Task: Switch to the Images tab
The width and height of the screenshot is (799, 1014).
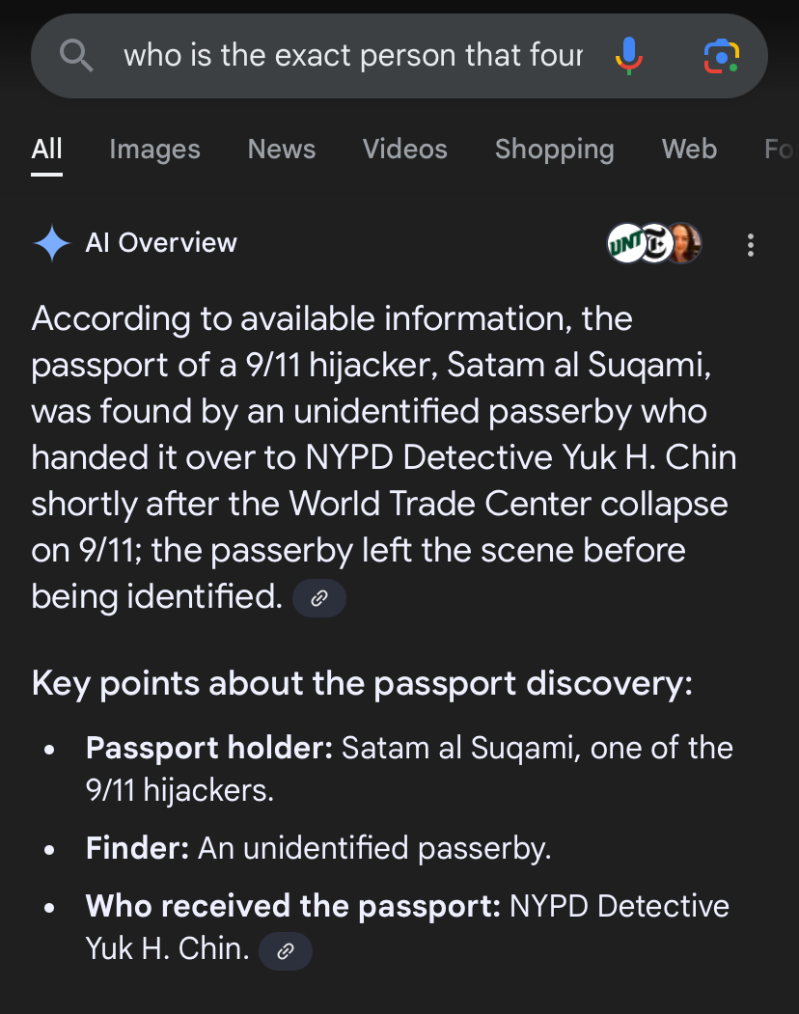Action: click(154, 150)
